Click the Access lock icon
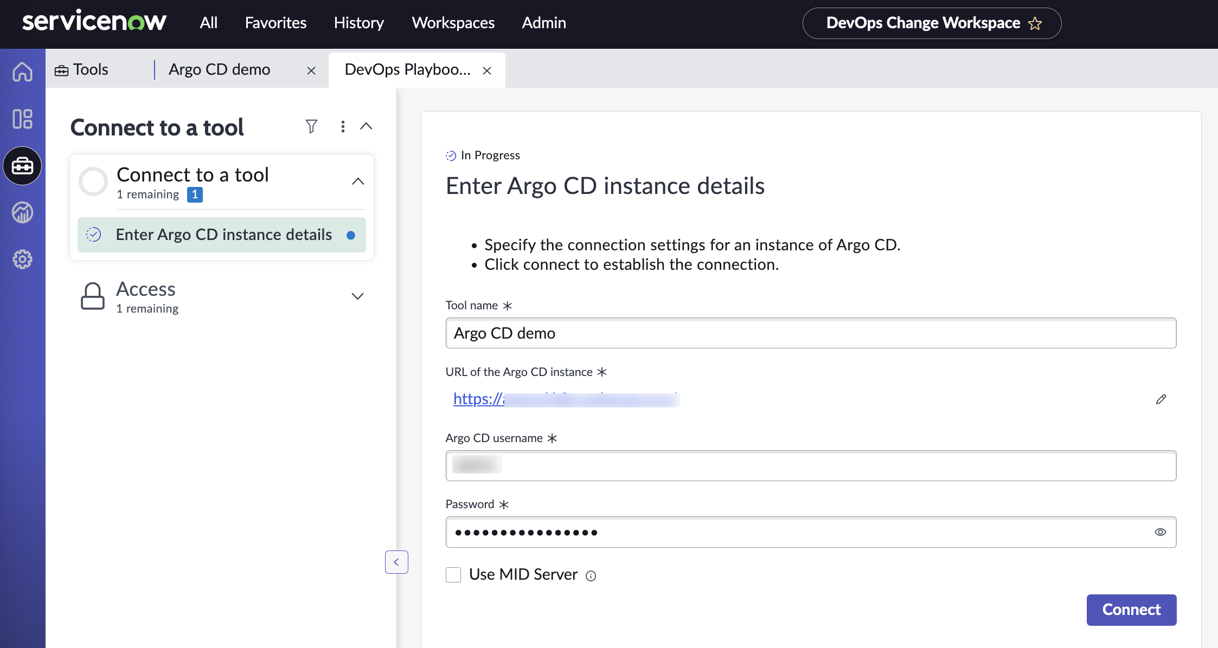Viewport: 1218px width, 648px height. coord(93,296)
